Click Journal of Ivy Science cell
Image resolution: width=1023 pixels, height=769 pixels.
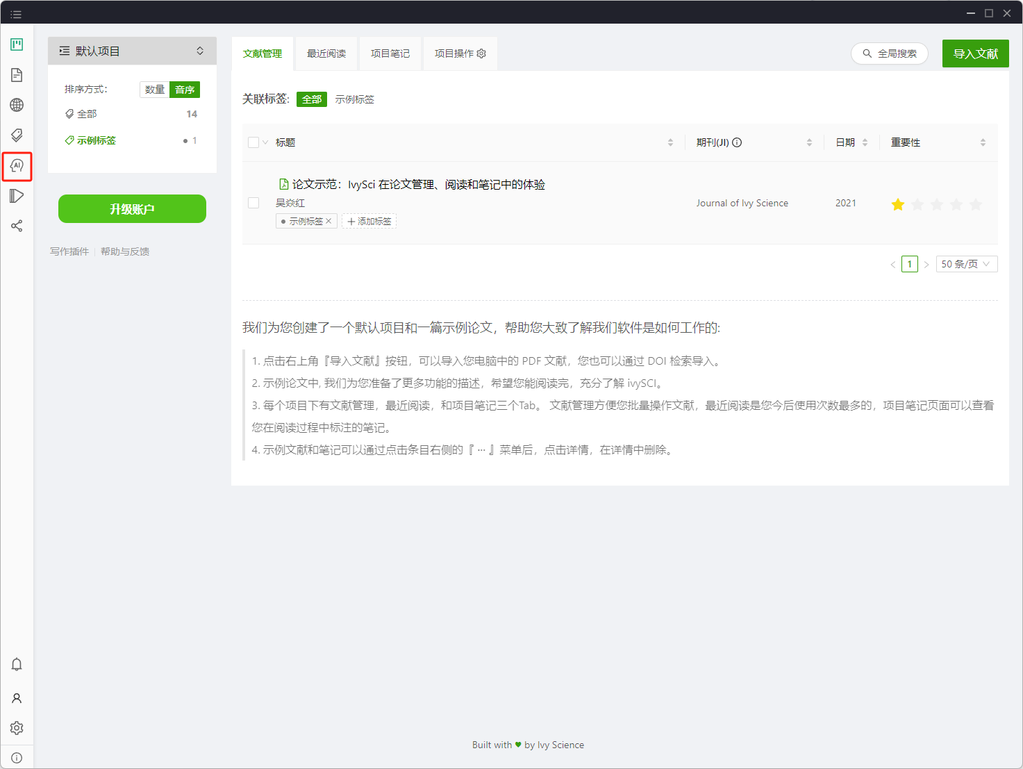[742, 203]
